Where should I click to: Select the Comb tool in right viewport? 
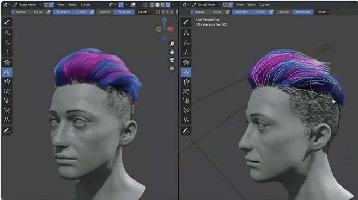[x=186, y=62]
